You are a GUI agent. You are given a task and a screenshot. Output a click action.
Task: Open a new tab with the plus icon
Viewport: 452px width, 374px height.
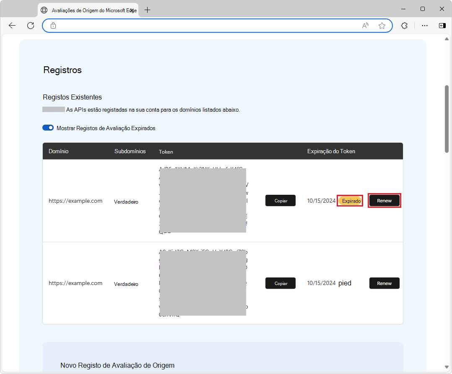pos(147,10)
